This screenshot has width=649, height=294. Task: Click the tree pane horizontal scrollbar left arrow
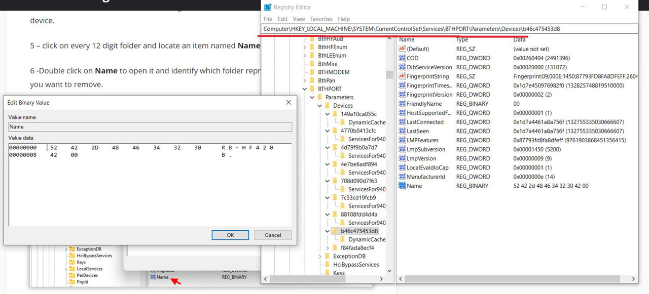[266, 279]
